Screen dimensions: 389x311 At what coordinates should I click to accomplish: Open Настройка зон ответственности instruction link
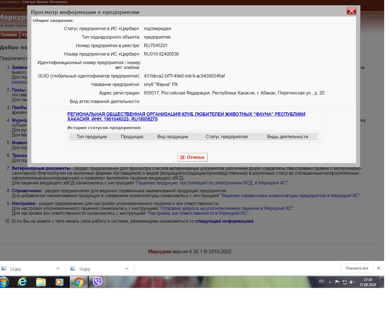point(198,213)
